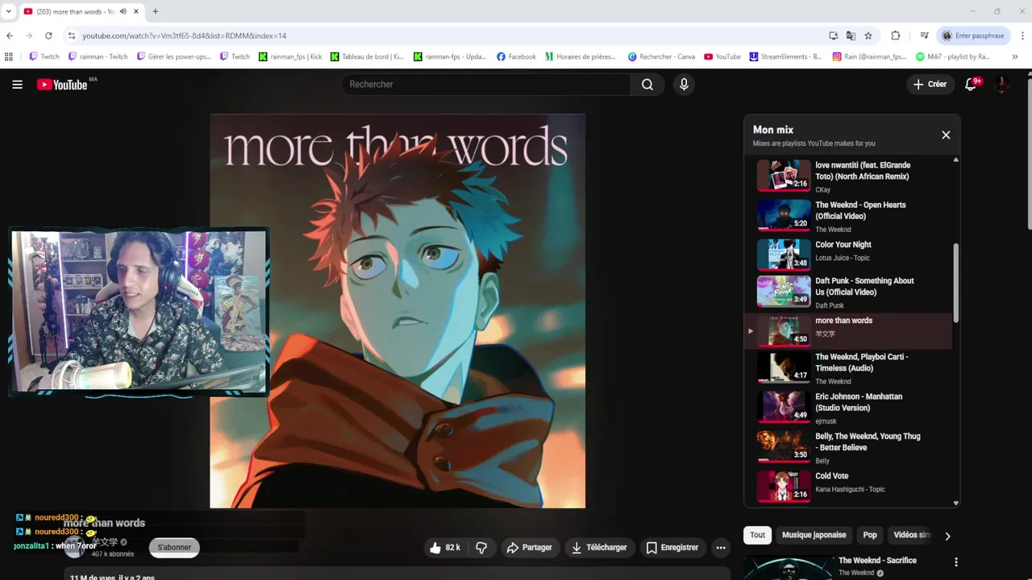Close the Mon mix playlist panel

pyautogui.click(x=946, y=135)
